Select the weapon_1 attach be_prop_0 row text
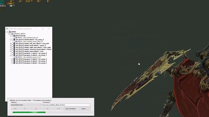 31,53
